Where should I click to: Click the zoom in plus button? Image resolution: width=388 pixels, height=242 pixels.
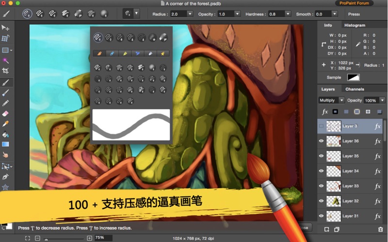click(x=89, y=238)
